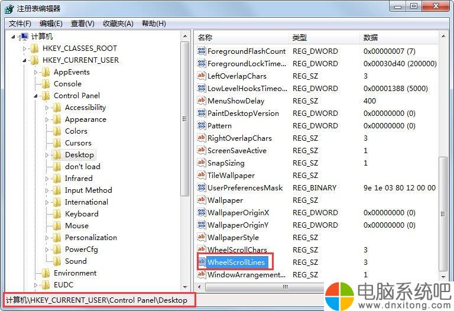Expand the EUDC key
This screenshot has width=454, height=311.
coord(36,285)
